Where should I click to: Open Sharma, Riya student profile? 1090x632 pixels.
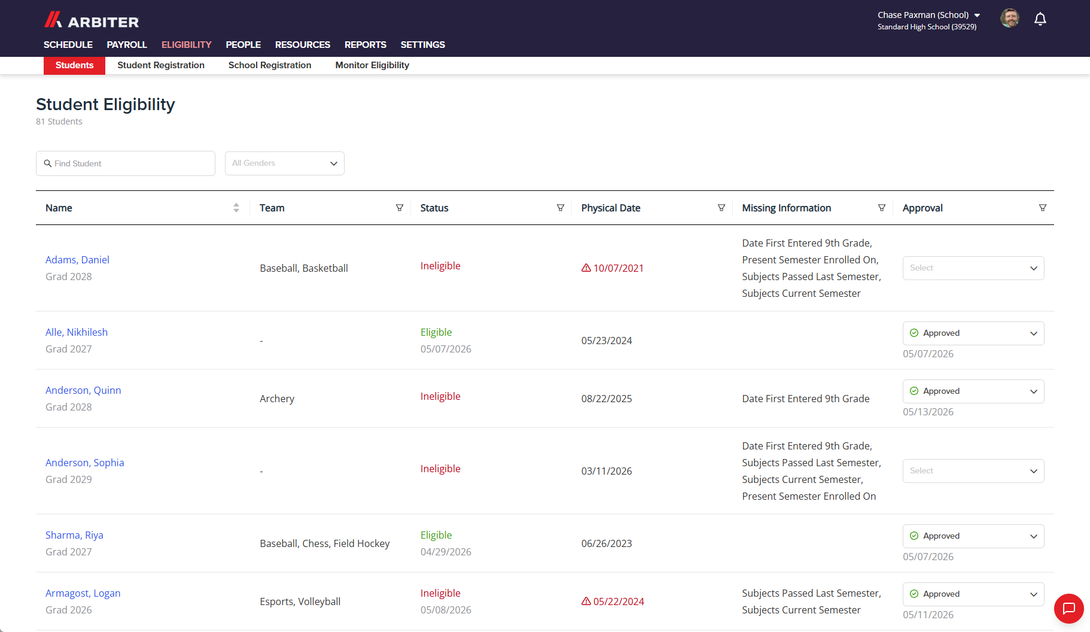point(74,535)
